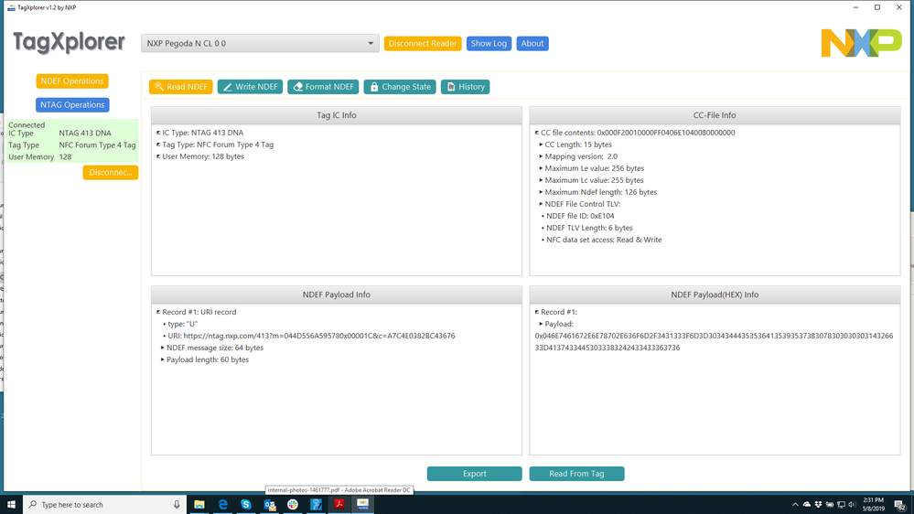
Task: Open the reader selection dropdown NXP Pegoda
Action: pos(260,43)
